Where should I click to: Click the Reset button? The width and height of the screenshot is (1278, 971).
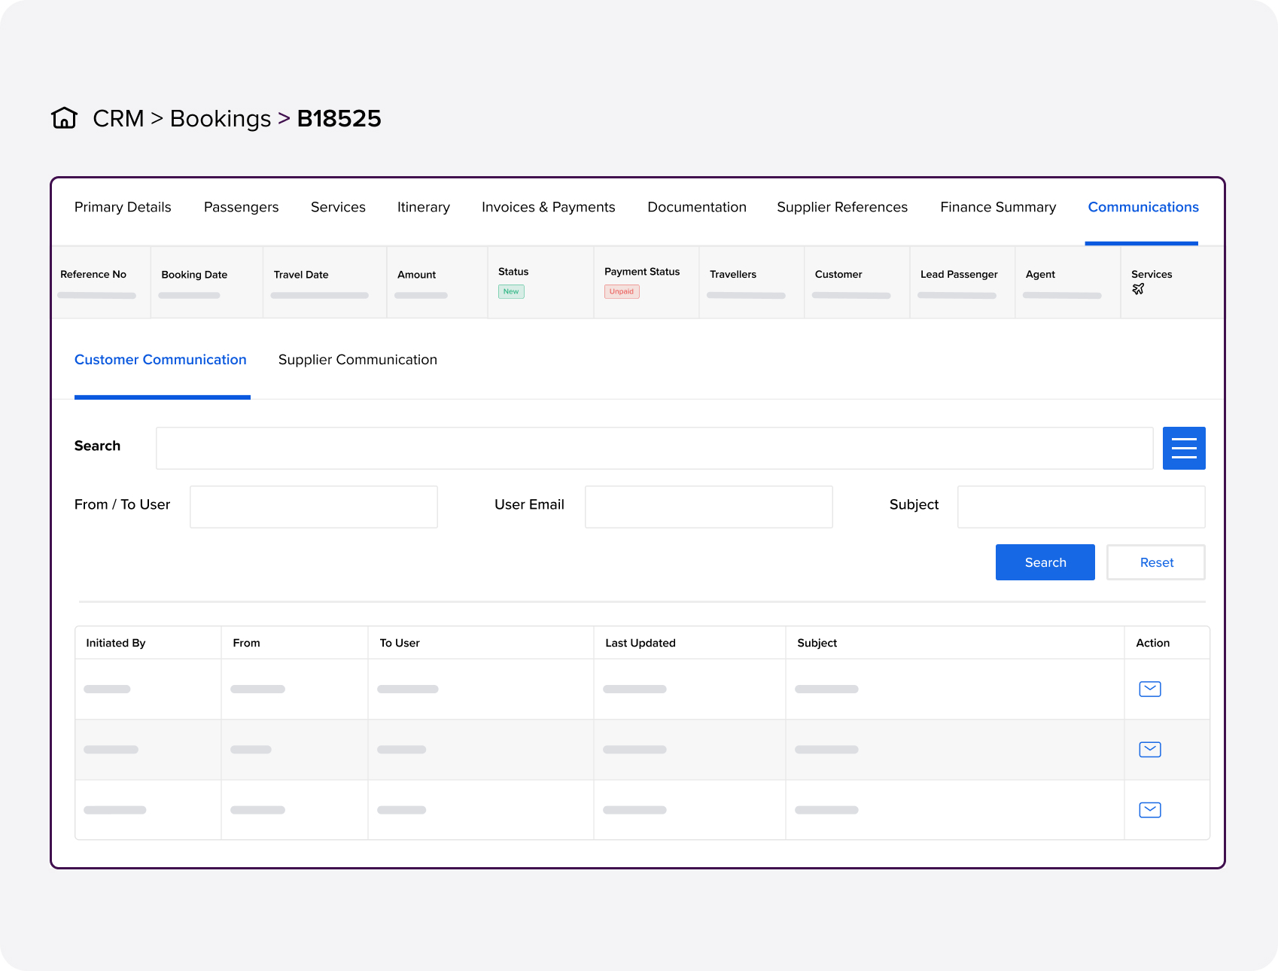coord(1155,562)
